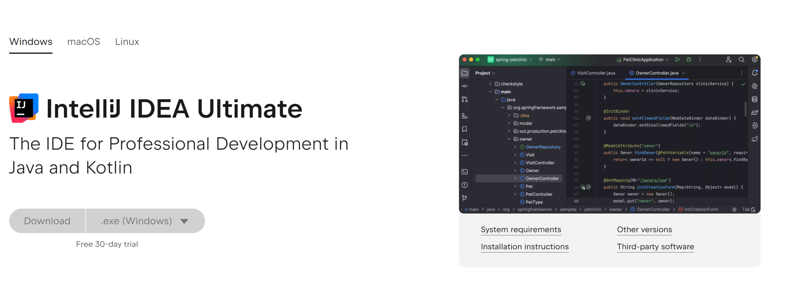This screenshot has height=296, width=792.
Task: Open the AI Assistant spiral icon
Action: pos(755,86)
